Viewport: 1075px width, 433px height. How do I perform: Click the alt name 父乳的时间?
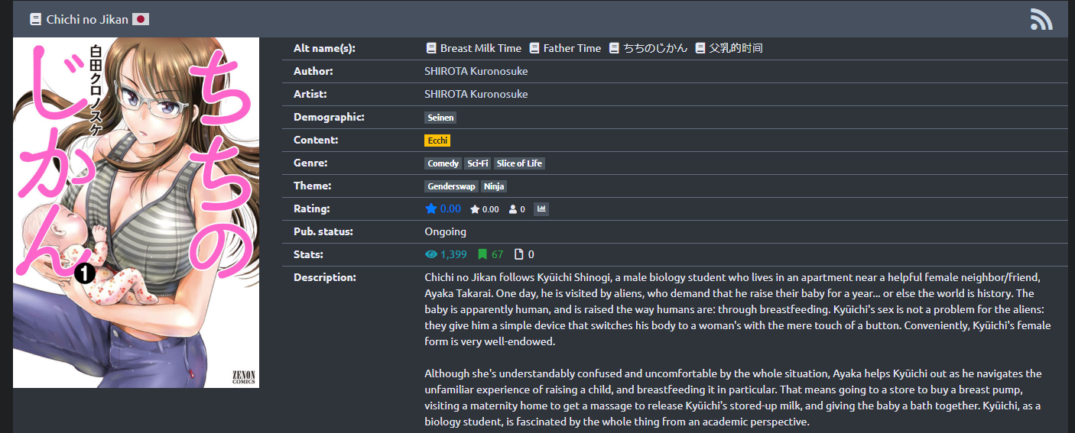(x=736, y=48)
